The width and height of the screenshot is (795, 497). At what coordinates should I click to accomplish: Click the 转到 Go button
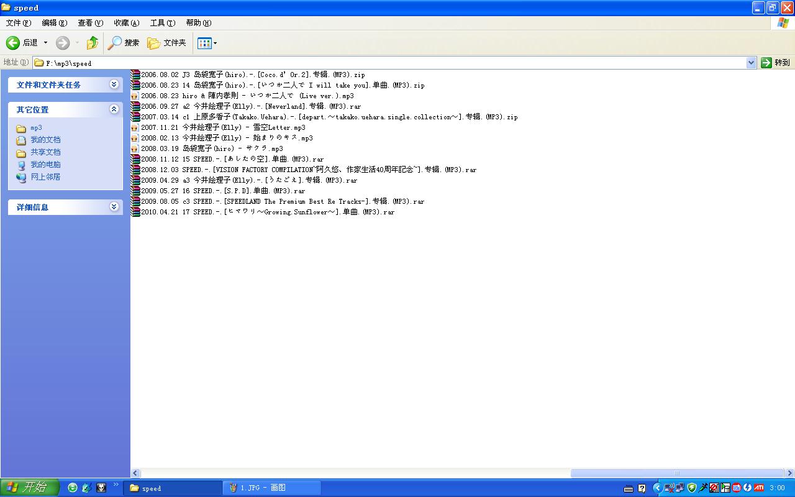775,63
